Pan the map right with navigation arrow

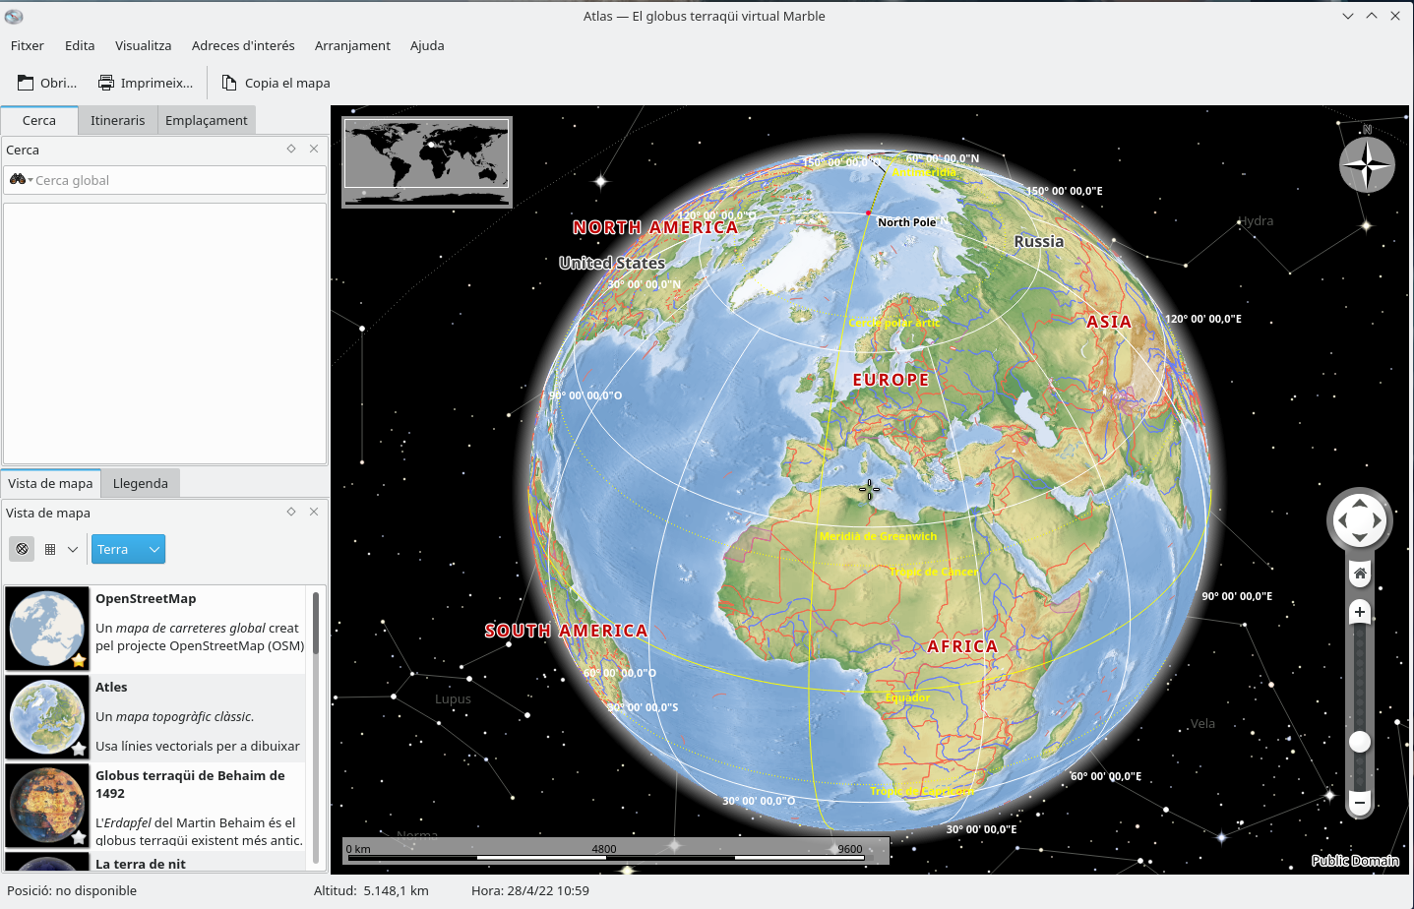(1378, 520)
